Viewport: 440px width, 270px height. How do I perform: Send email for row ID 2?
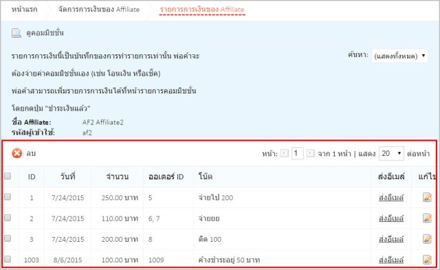pyautogui.click(x=391, y=218)
